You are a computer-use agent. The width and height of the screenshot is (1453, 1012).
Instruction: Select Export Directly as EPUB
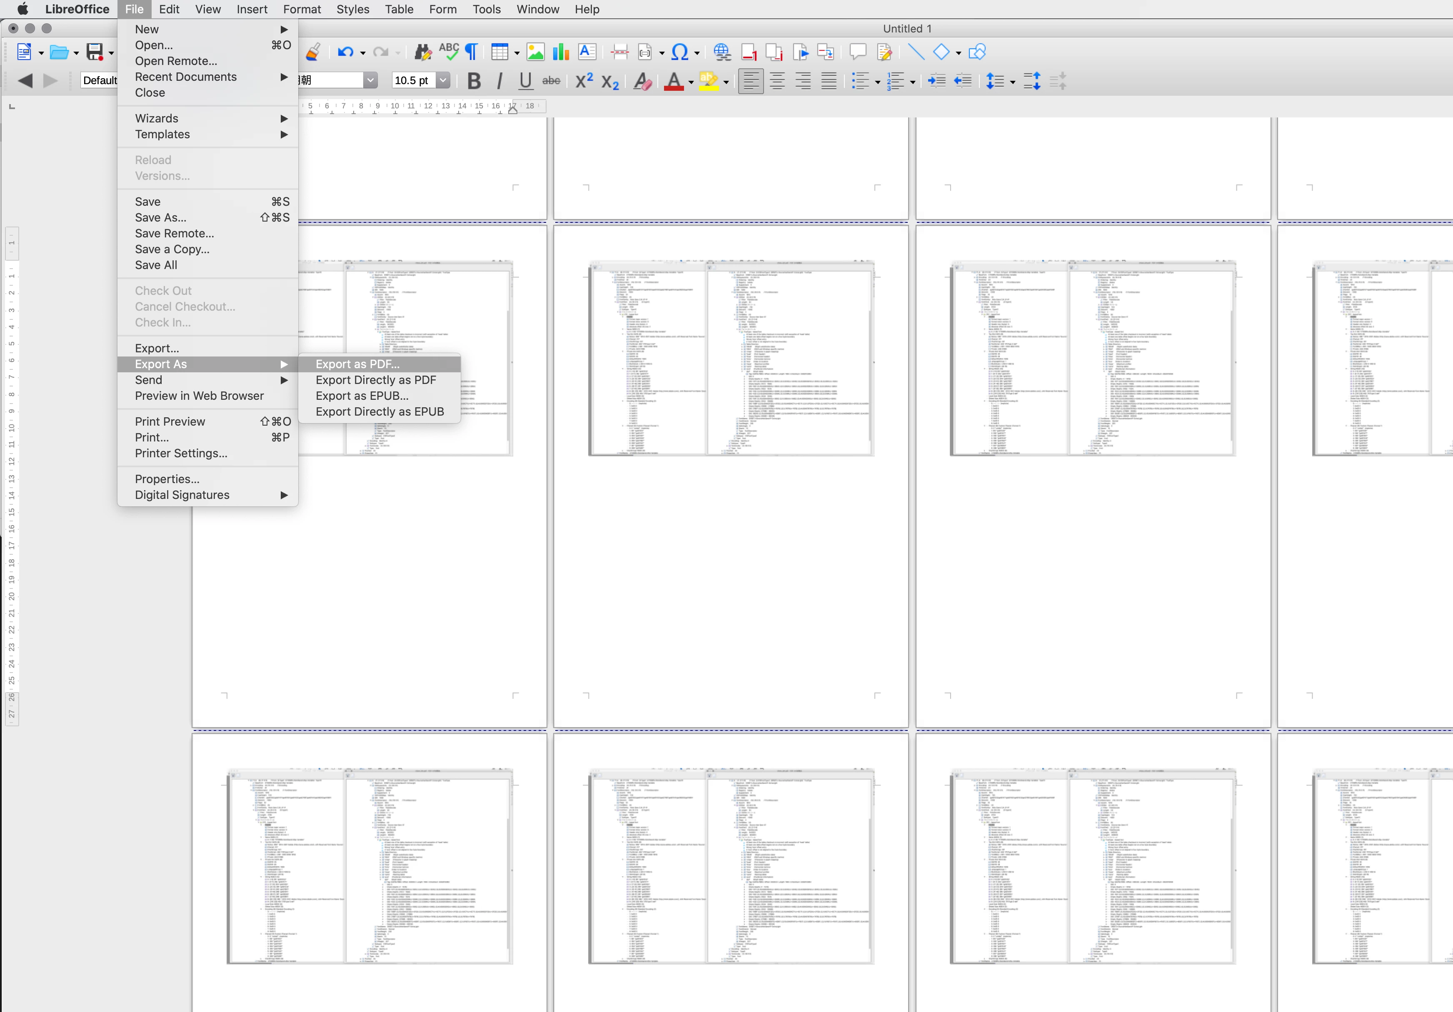tap(379, 412)
